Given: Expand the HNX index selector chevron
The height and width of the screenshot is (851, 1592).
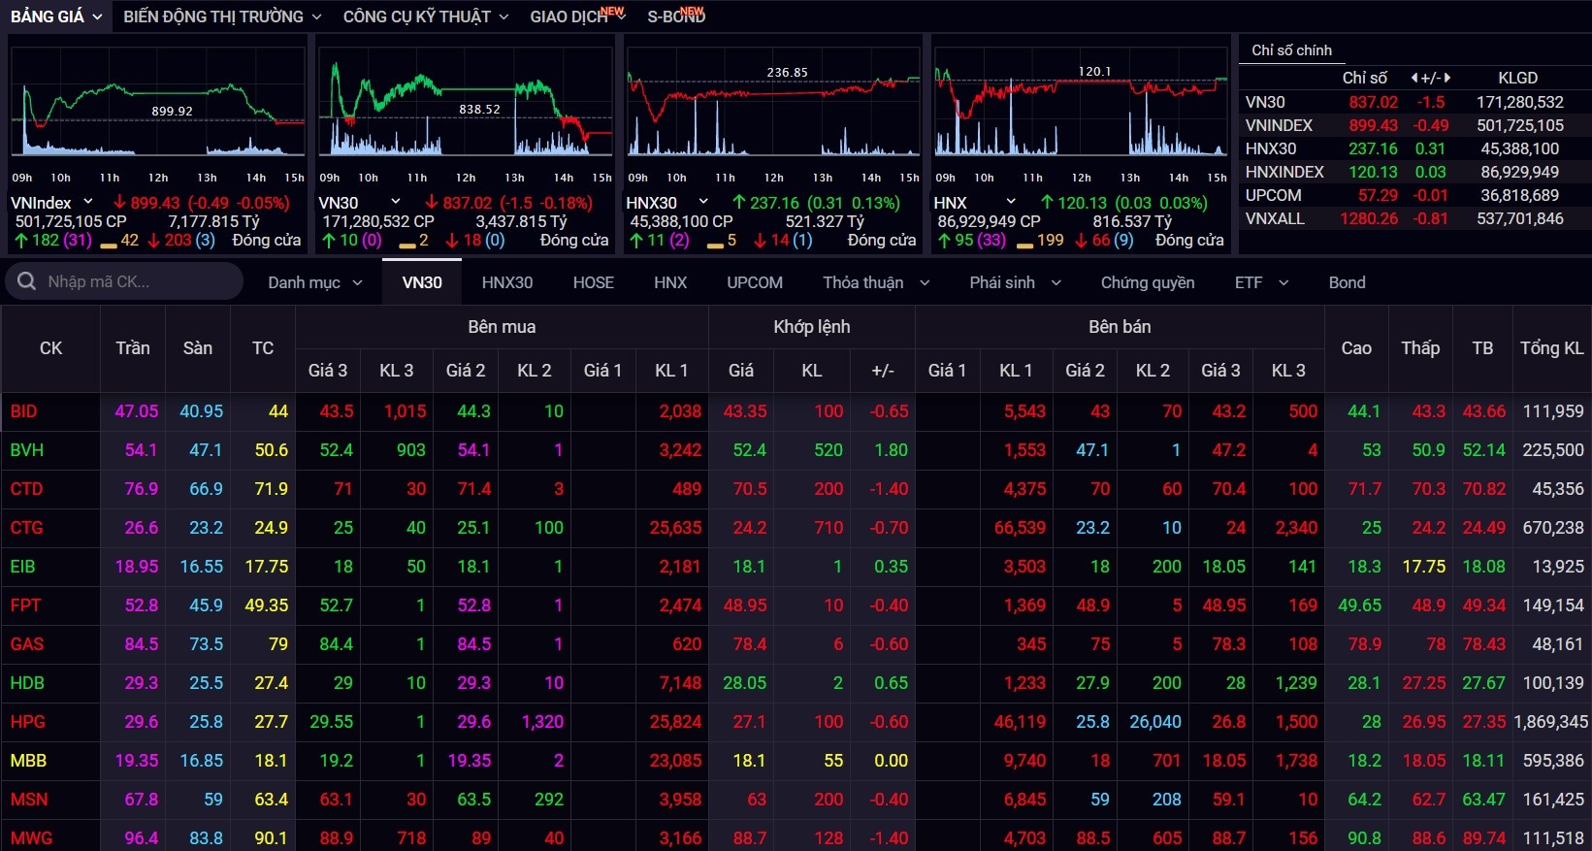Looking at the screenshot, I should (1012, 202).
